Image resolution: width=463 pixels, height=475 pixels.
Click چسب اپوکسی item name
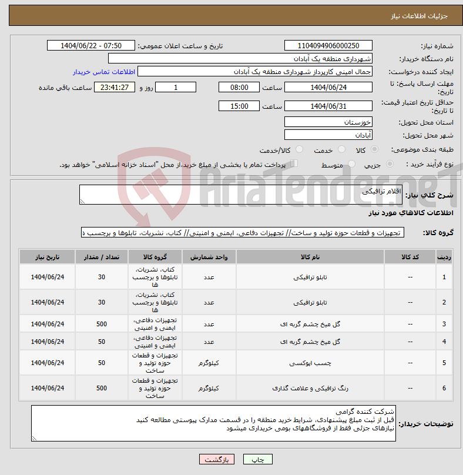310,363
